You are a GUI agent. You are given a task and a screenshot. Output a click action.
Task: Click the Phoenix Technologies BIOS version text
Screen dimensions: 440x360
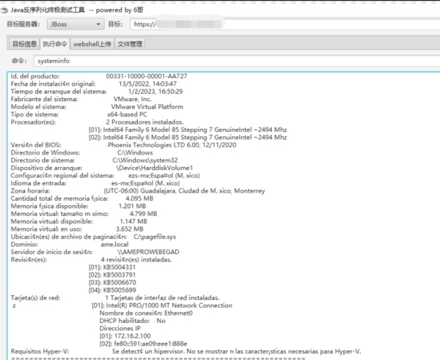coord(172,145)
